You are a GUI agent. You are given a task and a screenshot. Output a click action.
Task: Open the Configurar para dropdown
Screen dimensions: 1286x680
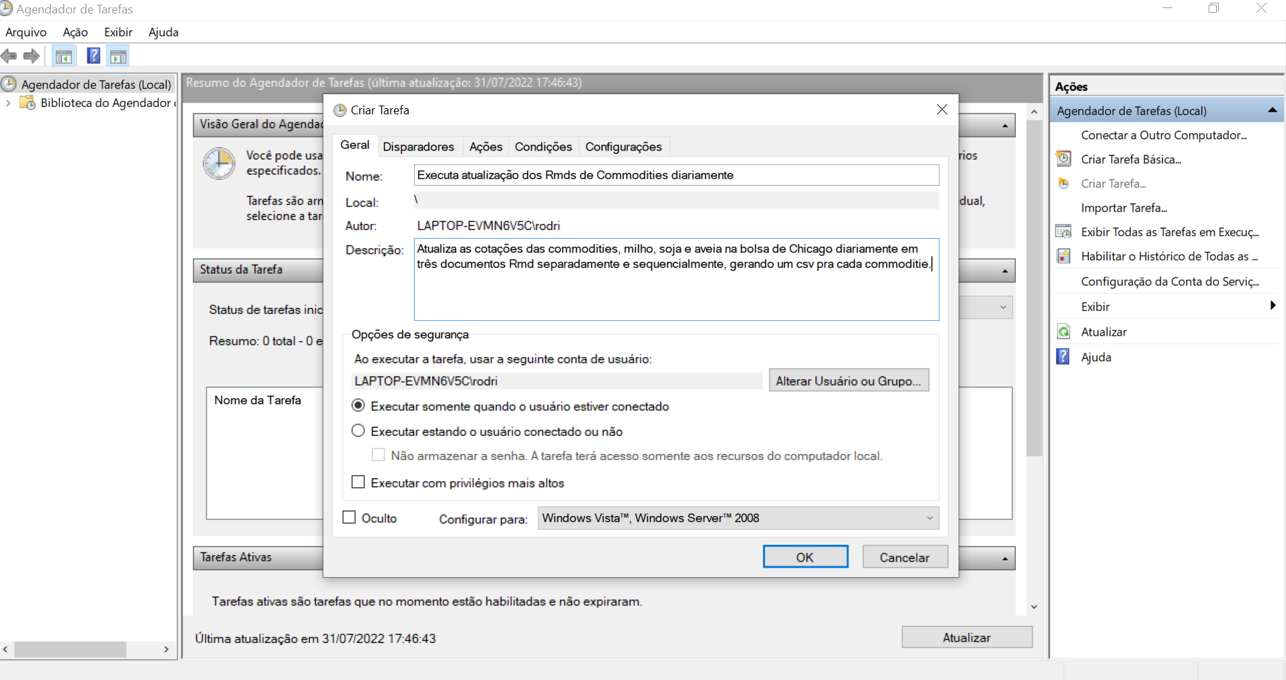738,518
